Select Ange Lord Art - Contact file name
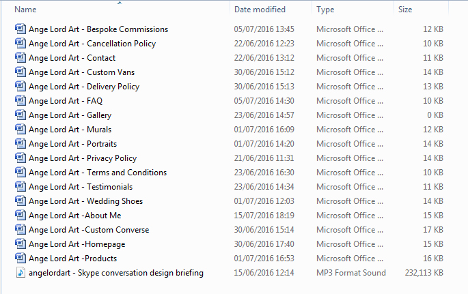 coord(72,58)
